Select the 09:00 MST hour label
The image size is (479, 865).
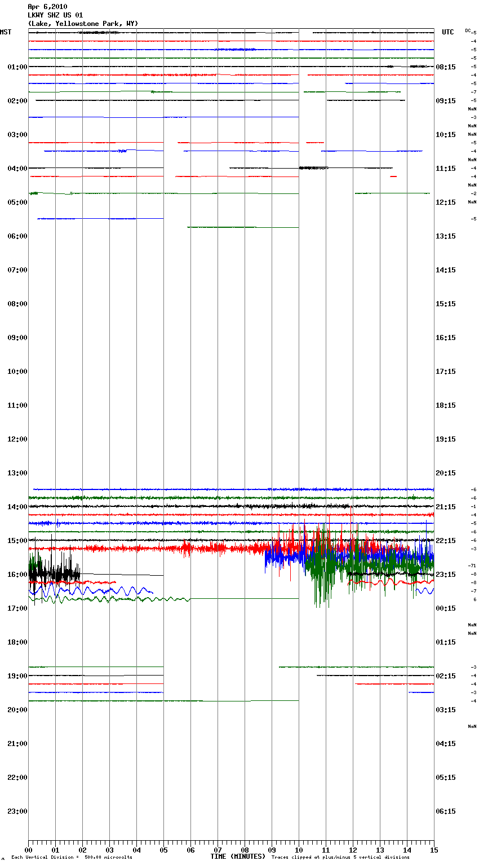coord(17,338)
